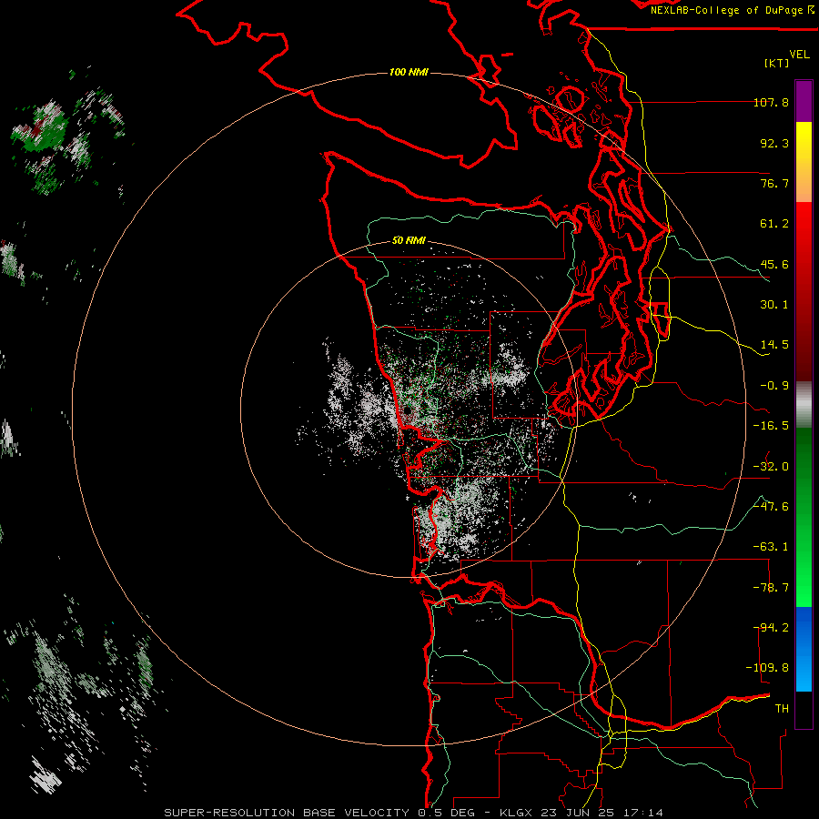Click the -0.9 legend value
The height and width of the screenshot is (819, 819).
point(774,386)
